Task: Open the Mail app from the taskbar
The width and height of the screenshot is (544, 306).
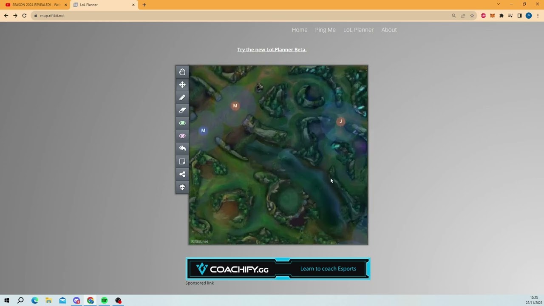Action: [x=62, y=300]
